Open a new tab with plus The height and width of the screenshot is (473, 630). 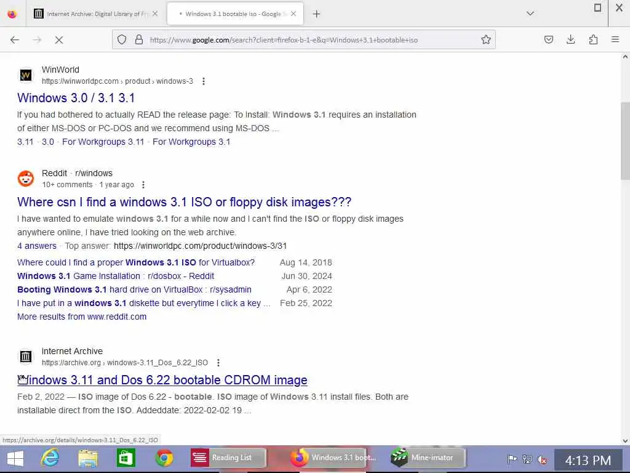pyautogui.click(x=317, y=14)
